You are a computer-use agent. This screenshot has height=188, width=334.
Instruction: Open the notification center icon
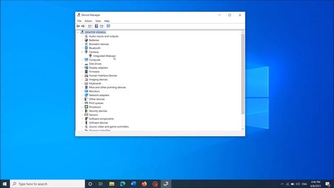pos(328,184)
